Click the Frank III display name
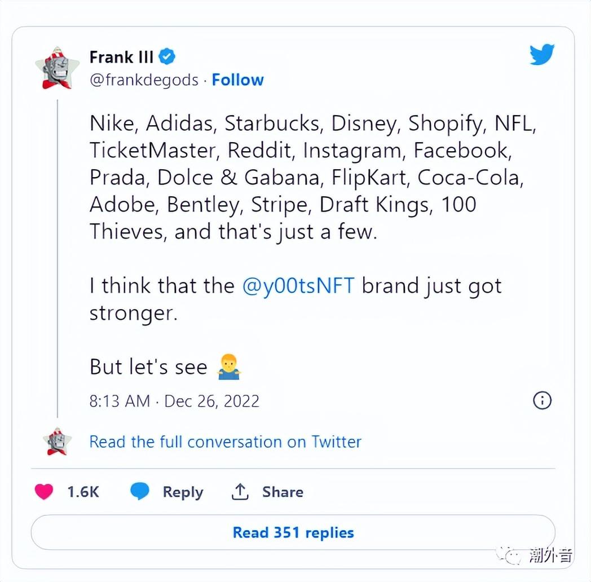Image resolution: width=591 pixels, height=582 pixels. tap(121, 57)
